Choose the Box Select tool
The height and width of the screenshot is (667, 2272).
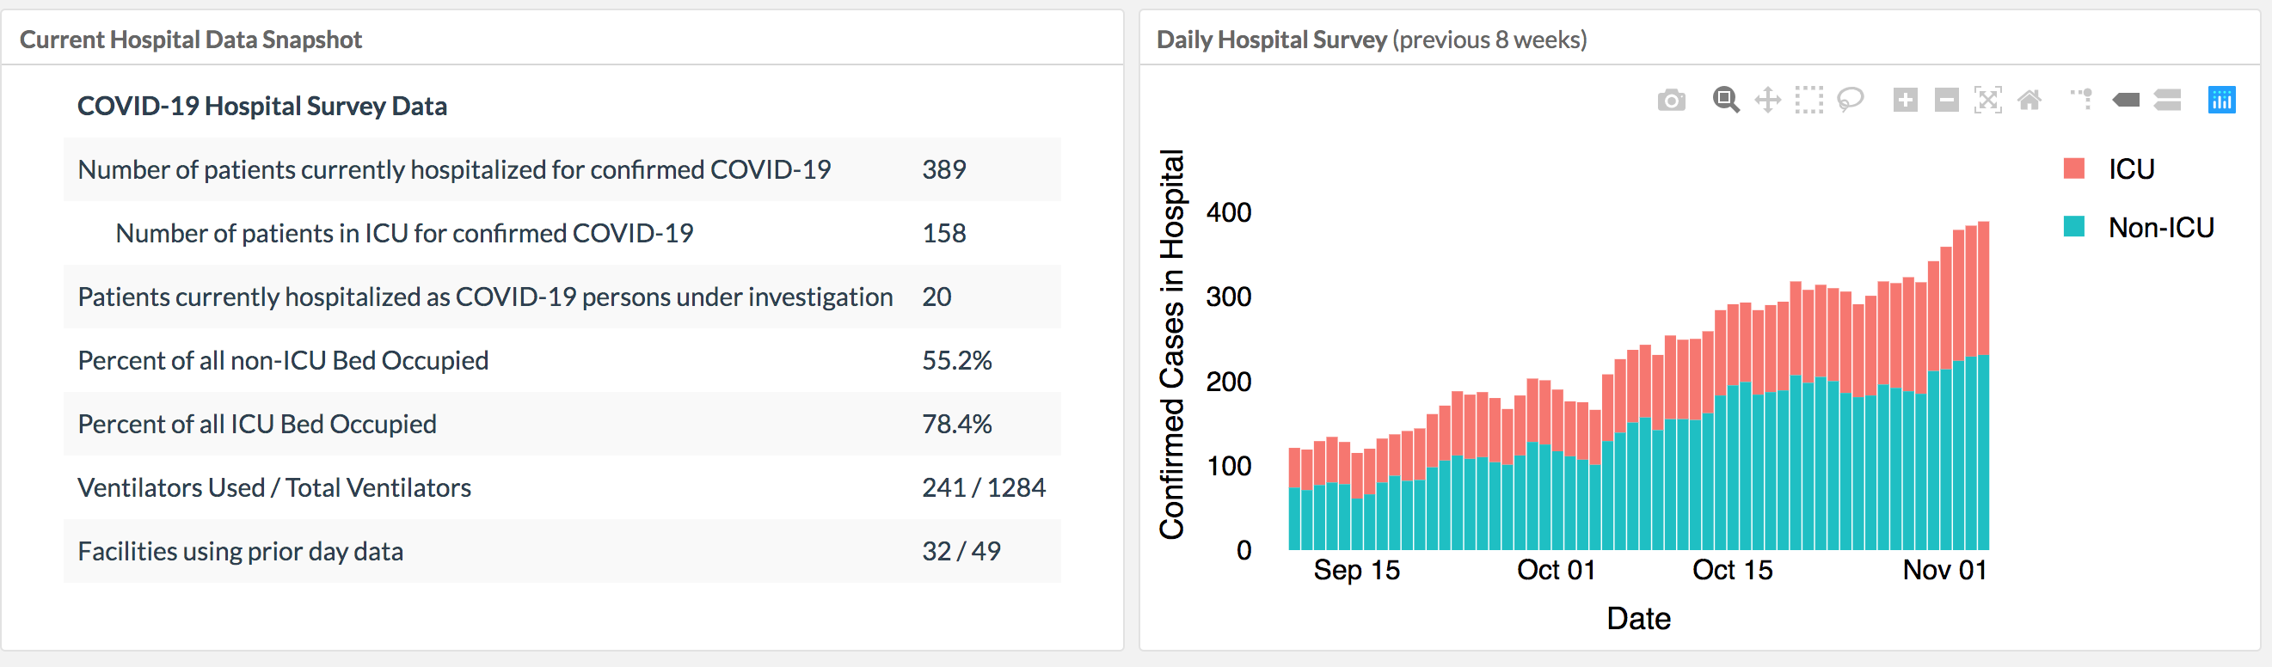(1808, 101)
